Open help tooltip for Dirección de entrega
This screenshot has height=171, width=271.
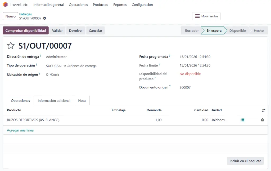(x=40, y=56)
